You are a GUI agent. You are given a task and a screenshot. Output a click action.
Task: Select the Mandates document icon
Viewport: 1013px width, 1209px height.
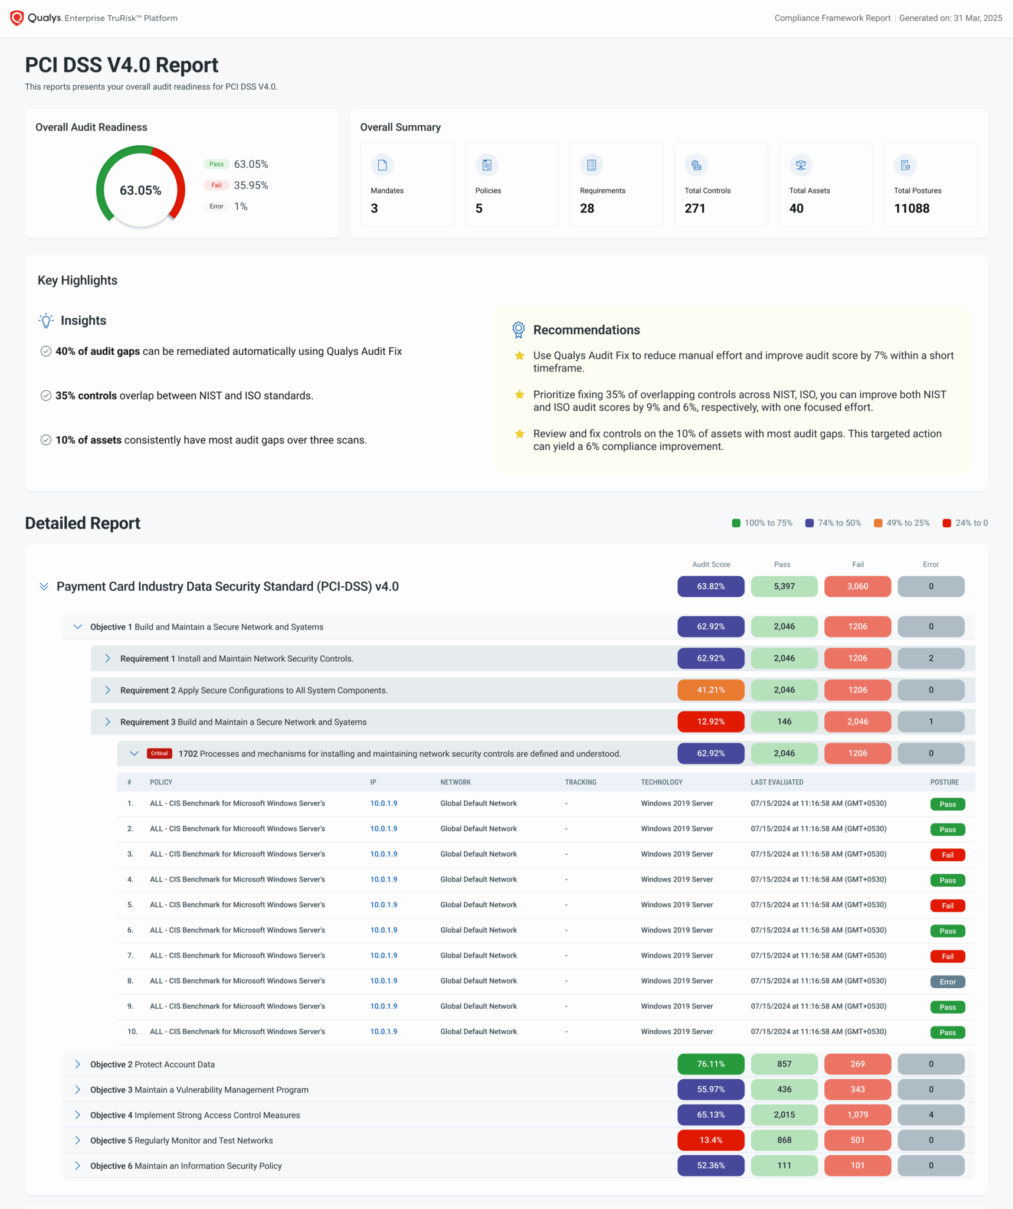click(x=382, y=165)
